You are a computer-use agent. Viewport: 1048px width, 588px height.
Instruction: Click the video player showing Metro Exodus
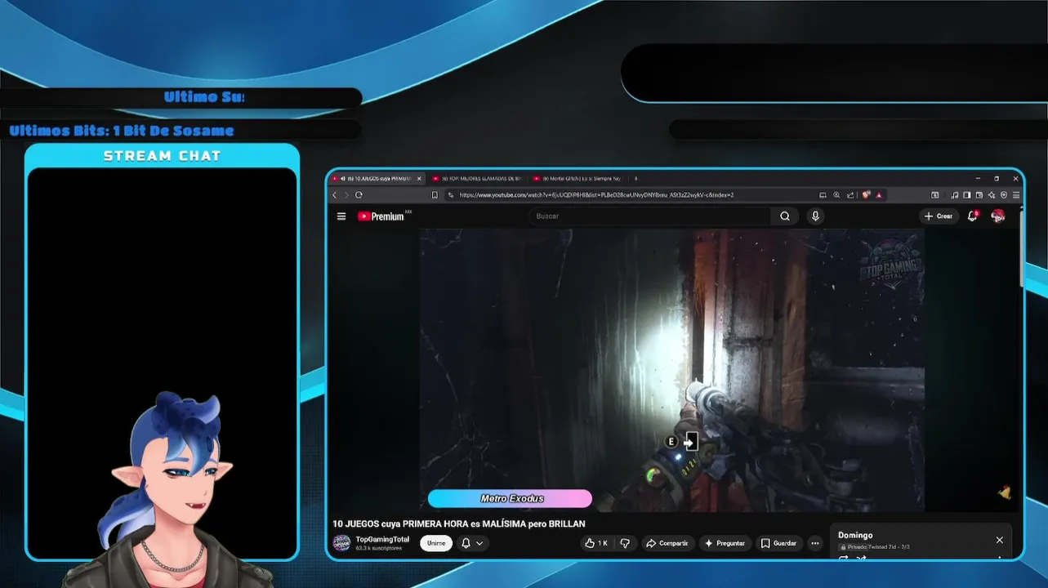click(672, 370)
